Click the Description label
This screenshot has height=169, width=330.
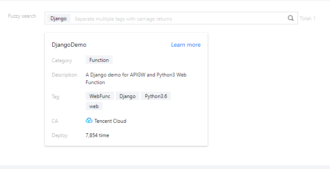(x=65, y=75)
